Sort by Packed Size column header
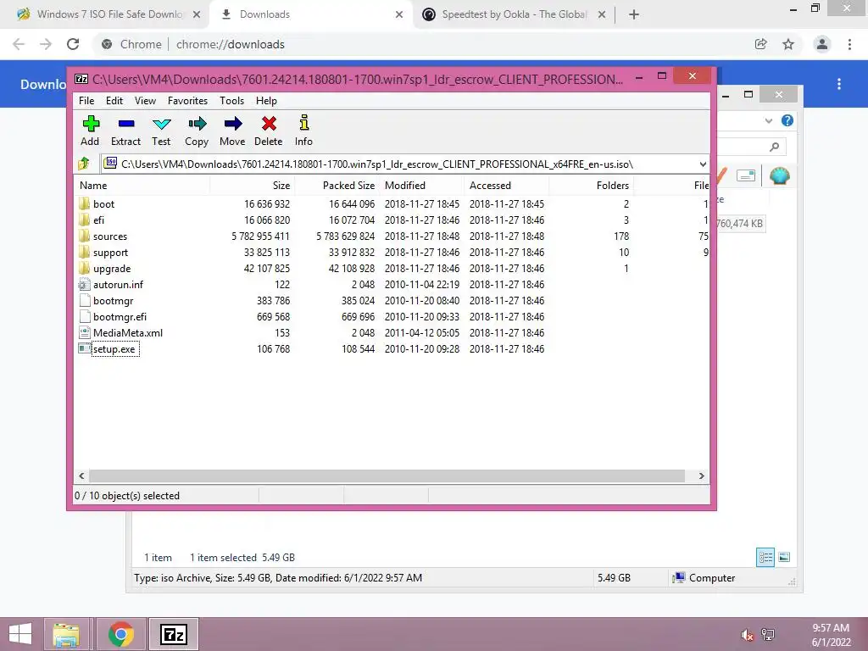Screen dimensions: 868x651 pyautogui.click(x=337, y=186)
